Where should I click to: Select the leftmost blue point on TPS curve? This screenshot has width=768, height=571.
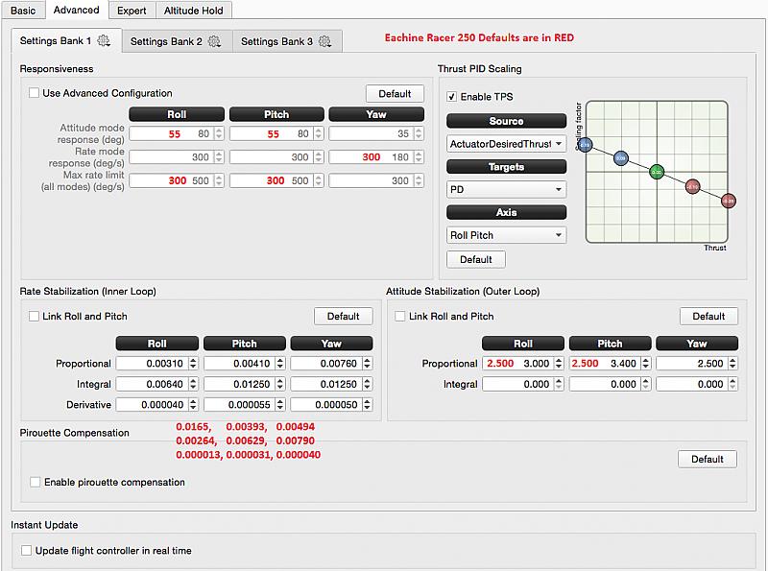pyautogui.click(x=585, y=145)
